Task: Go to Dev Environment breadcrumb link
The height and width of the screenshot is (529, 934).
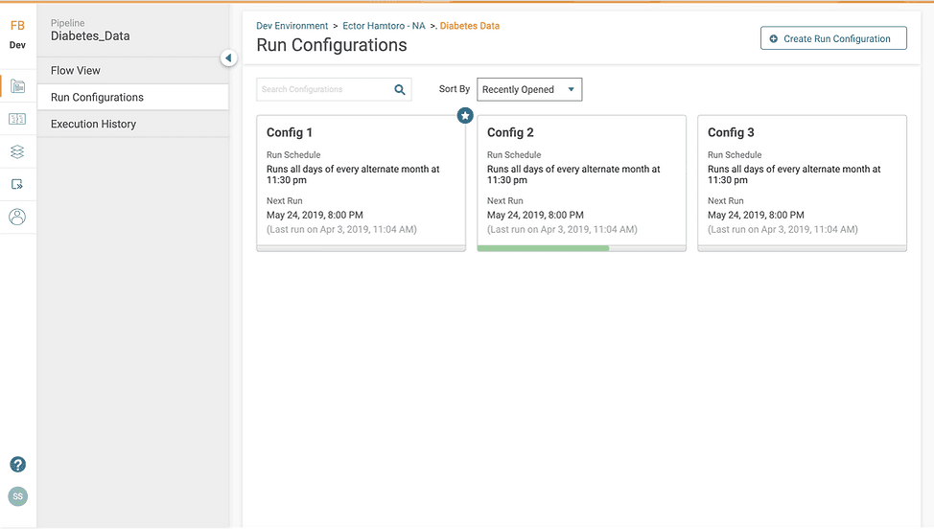Action: (292, 26)
